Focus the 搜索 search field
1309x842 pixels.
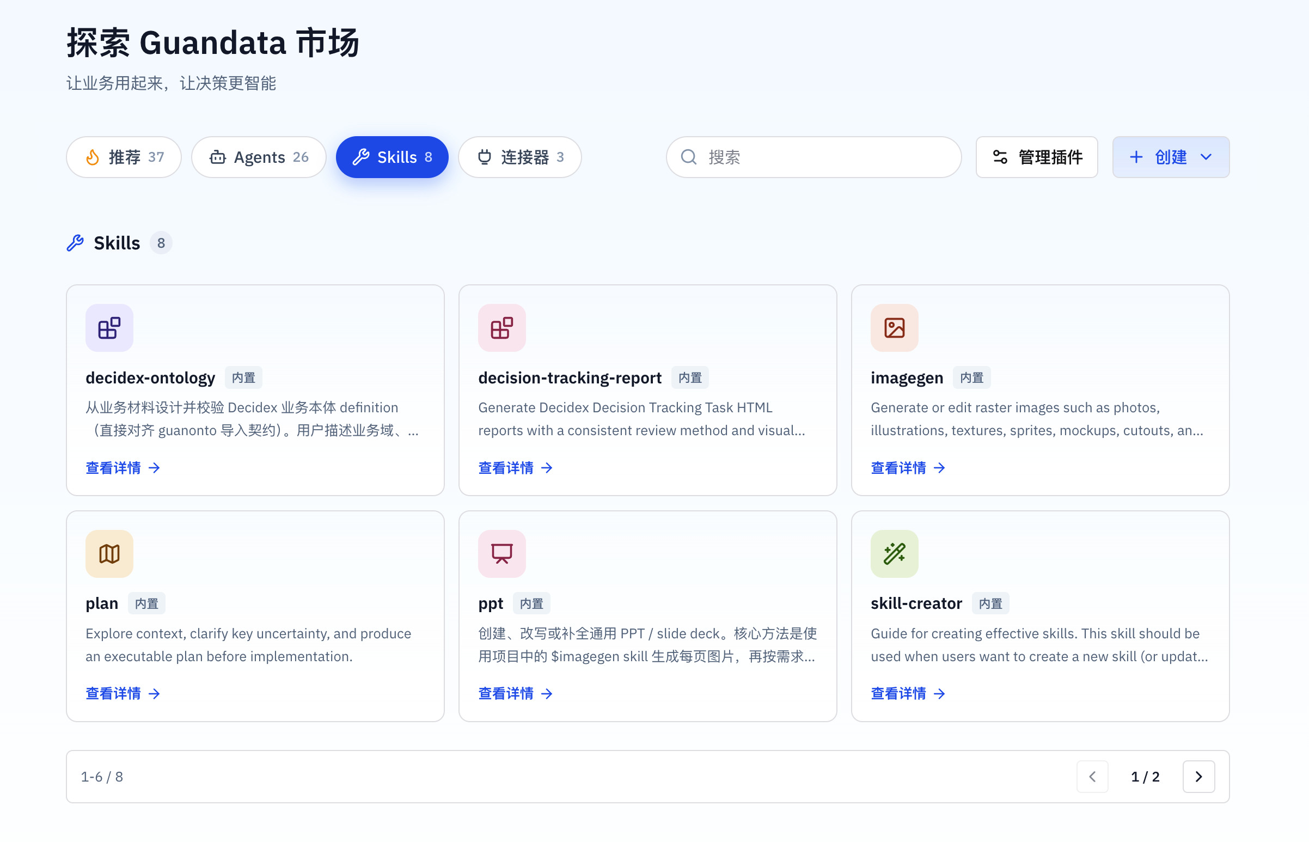point(813,157)
